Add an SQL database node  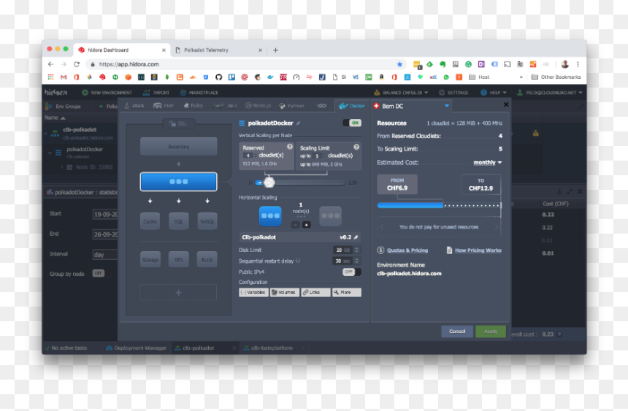click(179, 221)
